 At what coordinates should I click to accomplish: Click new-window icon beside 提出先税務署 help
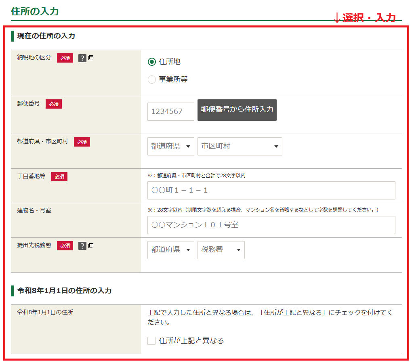(x=91, y=245)
